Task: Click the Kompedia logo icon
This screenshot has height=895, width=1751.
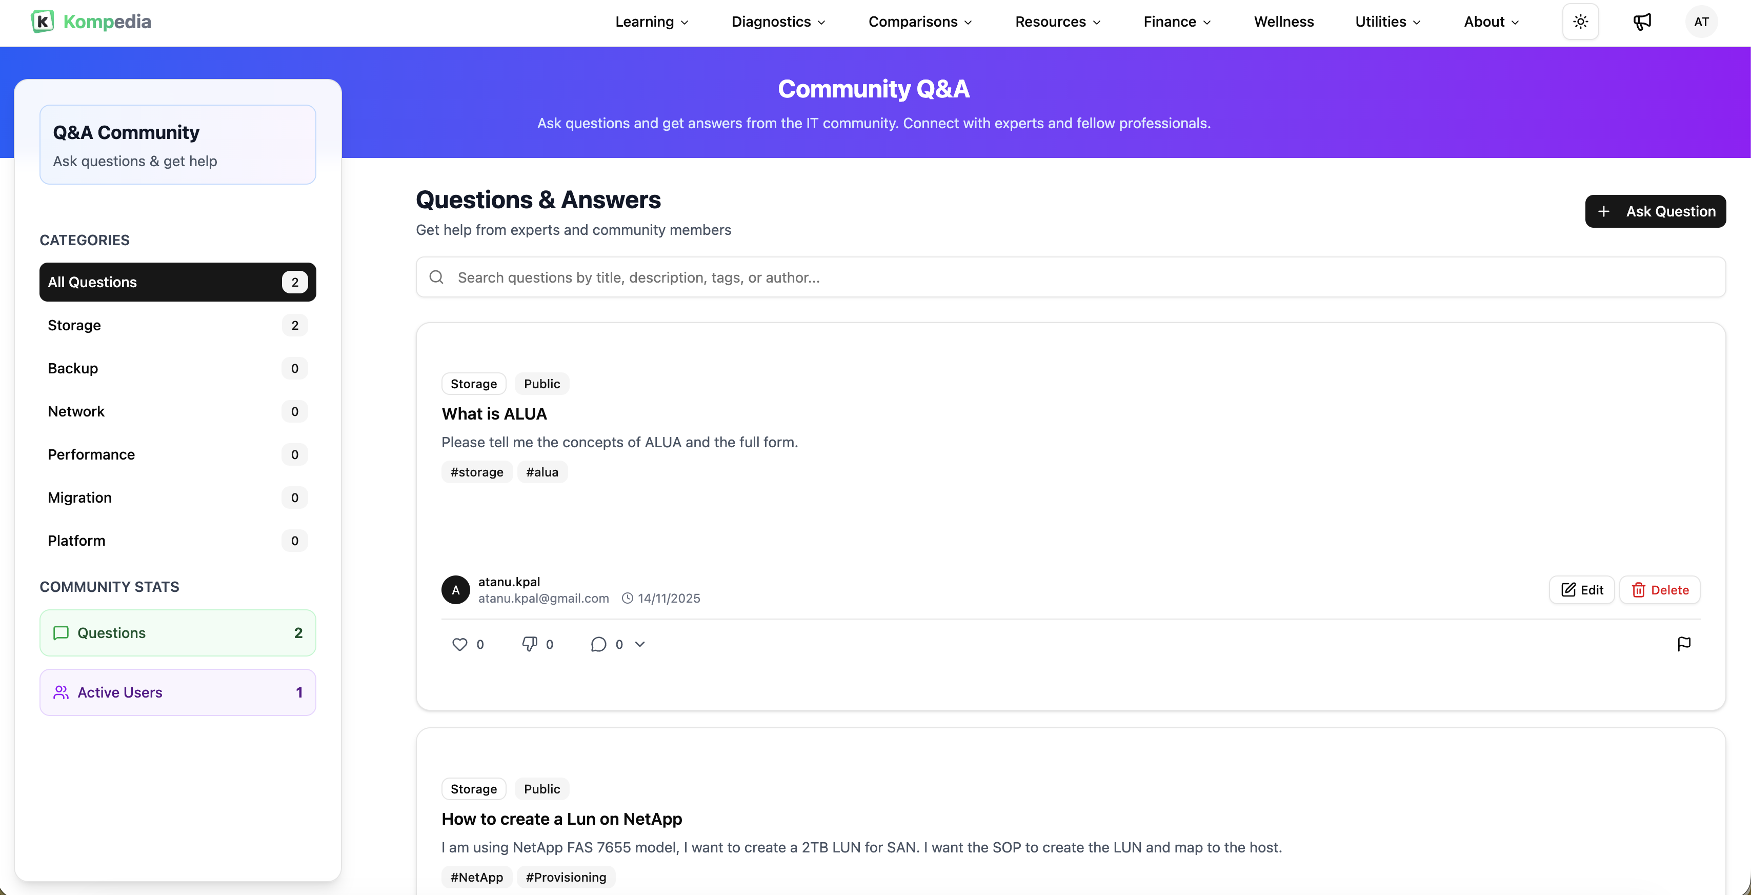Action: [x=42, y=22]
